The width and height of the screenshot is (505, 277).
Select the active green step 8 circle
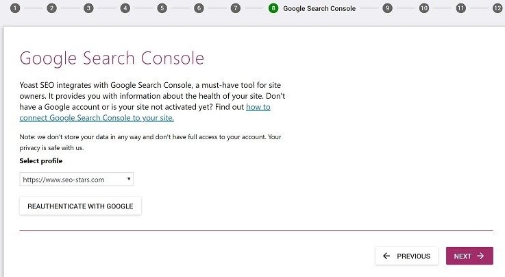pyautogui.click(x=273, y=8)
